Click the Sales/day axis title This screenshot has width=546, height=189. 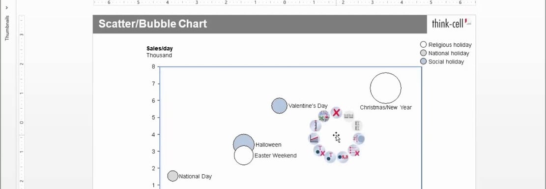click(x=160, y=48)
